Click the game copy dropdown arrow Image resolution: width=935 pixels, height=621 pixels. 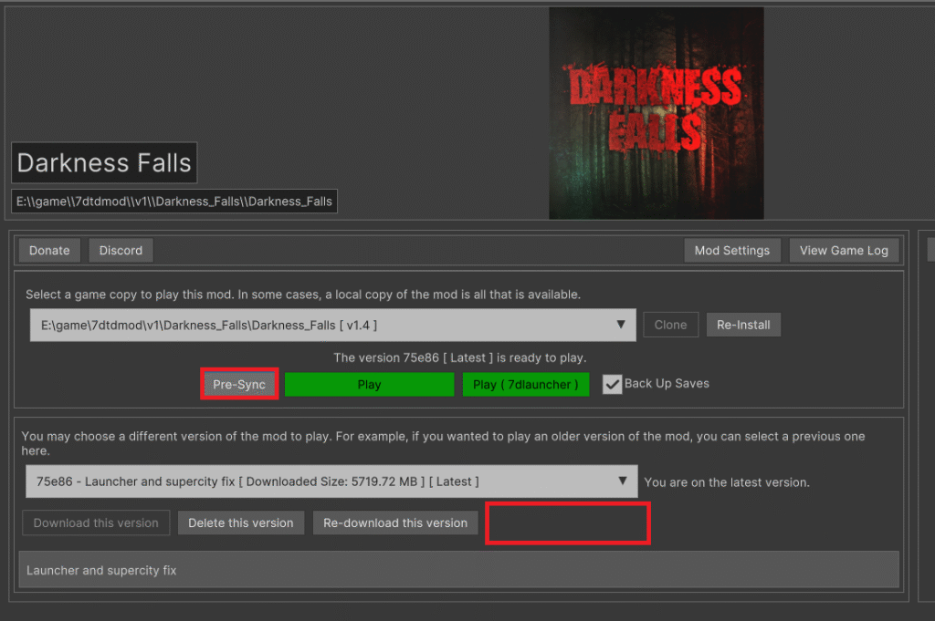pyautogui.click(x=621, y=325)
